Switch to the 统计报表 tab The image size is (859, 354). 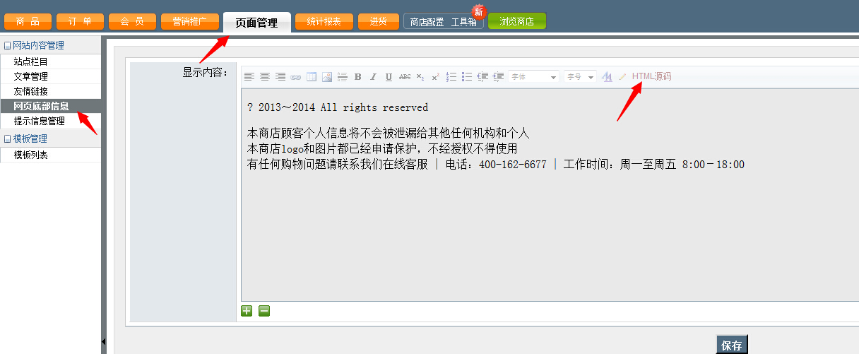(x=324, y=22)
